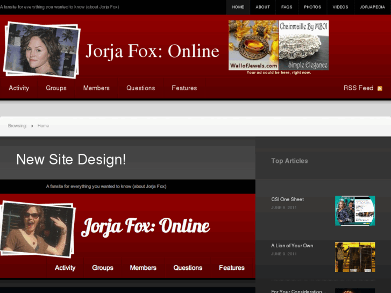391x293 pixels.
Task: Open Members in the main header navigation
Action: pyautogui.click(x=96, y=88)
